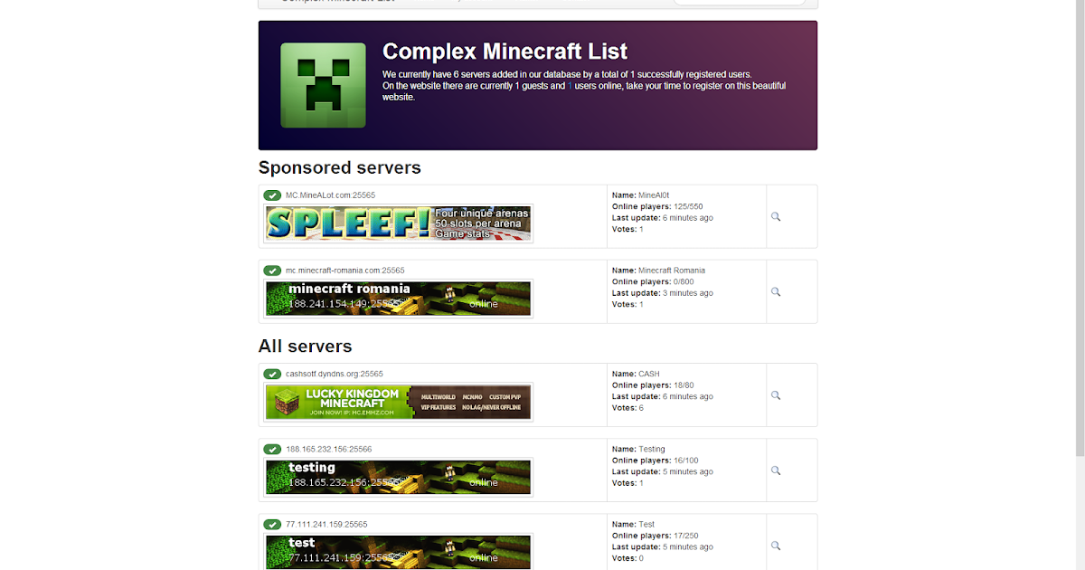Open magnifier icon for Testing server
The image size is (1085, 570).
pos(776,470)
